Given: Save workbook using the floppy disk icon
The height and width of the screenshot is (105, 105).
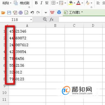Looking at the screenshot, I should [9, 13].
